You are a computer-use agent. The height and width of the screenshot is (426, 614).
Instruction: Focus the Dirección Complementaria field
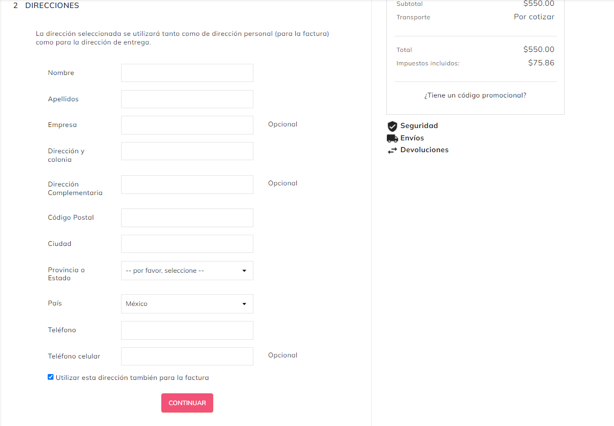click(187, 184)
